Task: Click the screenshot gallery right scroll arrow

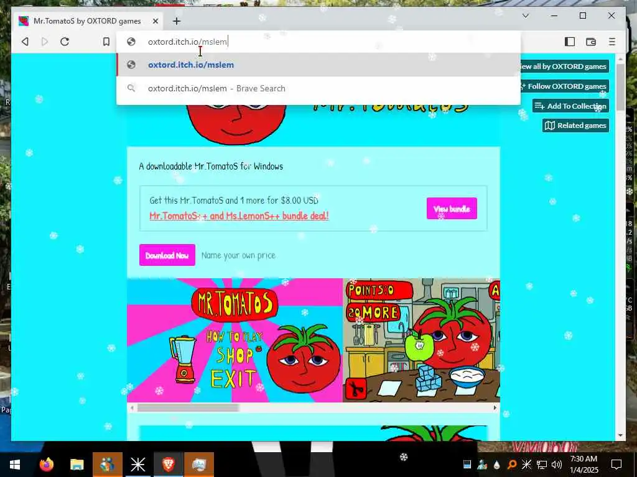Action: [495, 407]
